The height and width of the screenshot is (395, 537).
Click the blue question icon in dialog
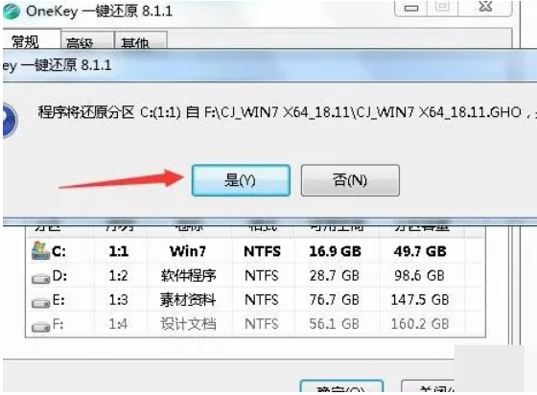click(10, 121)
